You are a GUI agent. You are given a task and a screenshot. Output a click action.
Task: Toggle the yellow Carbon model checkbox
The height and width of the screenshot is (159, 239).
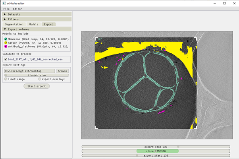click(x=6, y=43)
